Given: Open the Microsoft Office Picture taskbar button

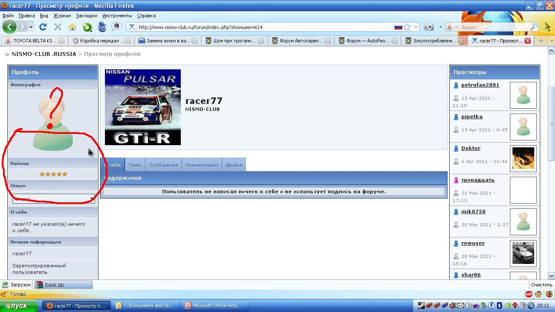Looking at the screenshot, I should pos(215,305).
